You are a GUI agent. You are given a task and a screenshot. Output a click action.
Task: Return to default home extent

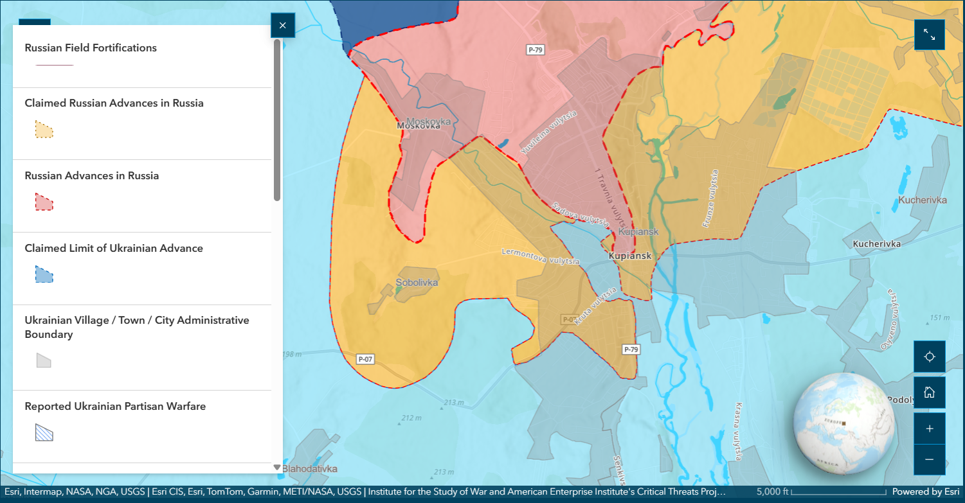tap(930, 393)
